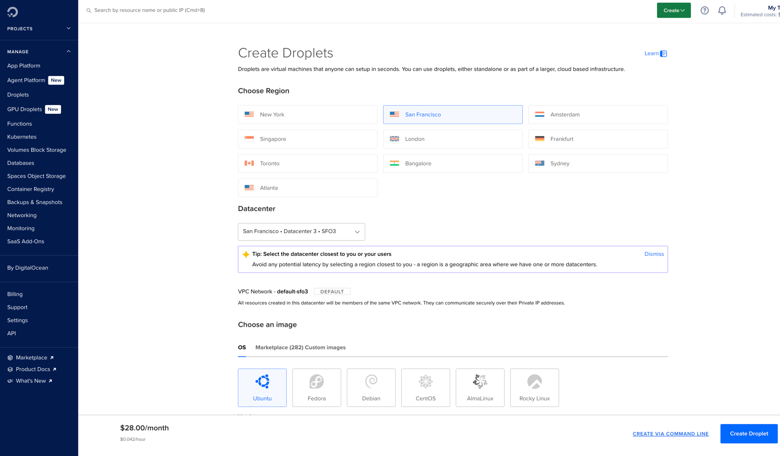Screen dimensions: 780x456
Task: Select the Debian OS image
Action: click(371, 387)
